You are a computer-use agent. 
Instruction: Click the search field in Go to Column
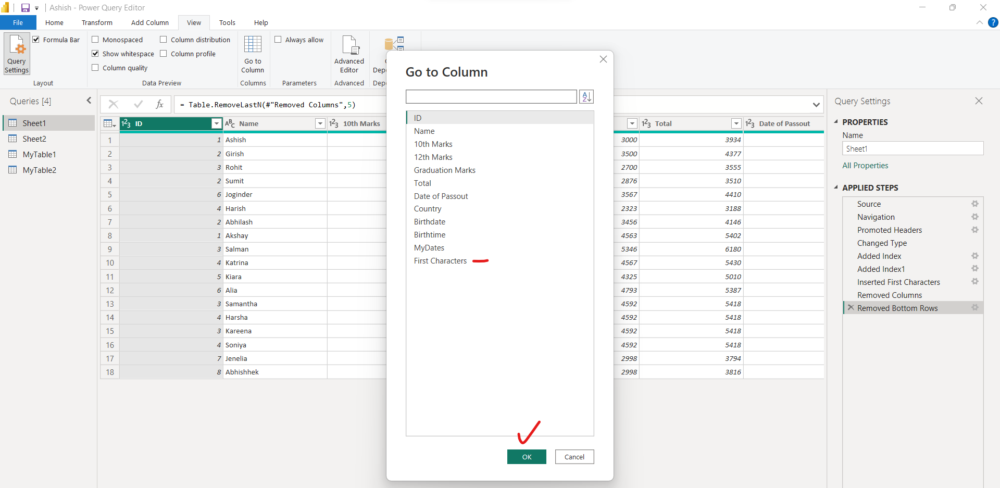pos(491,97)
